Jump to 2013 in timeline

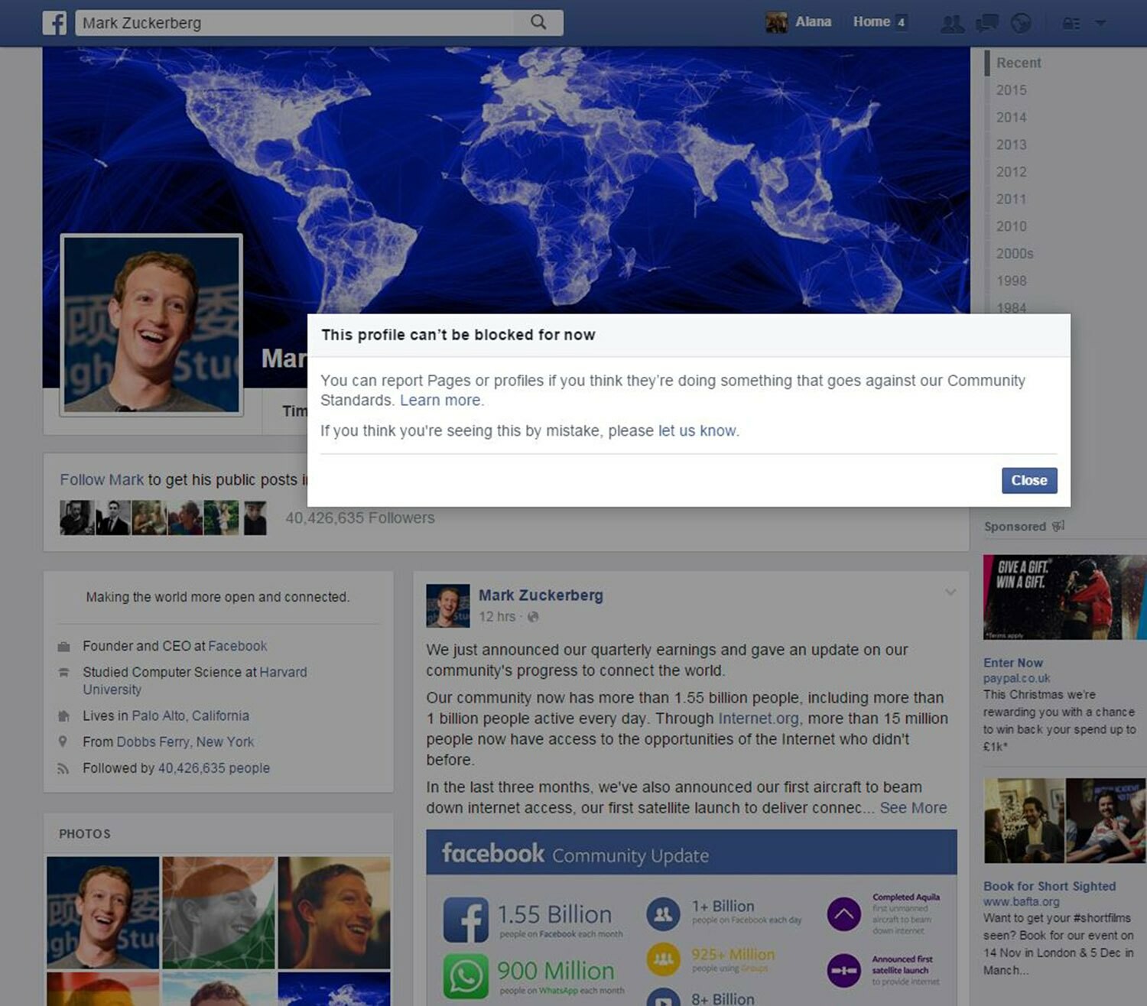click(x=1011, y=144)
